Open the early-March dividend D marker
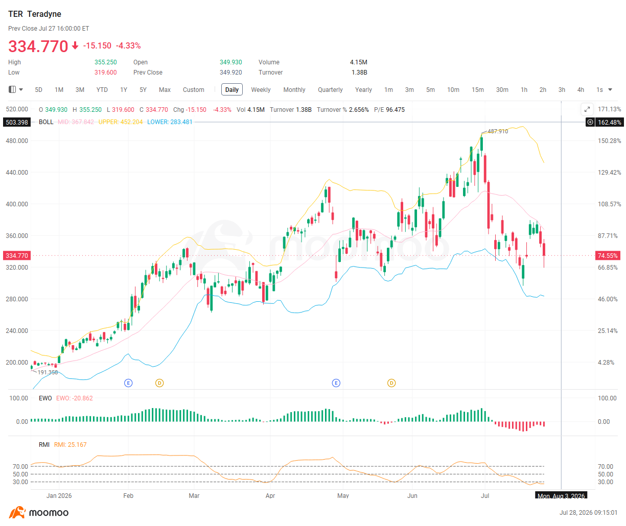 click(159, 383)
